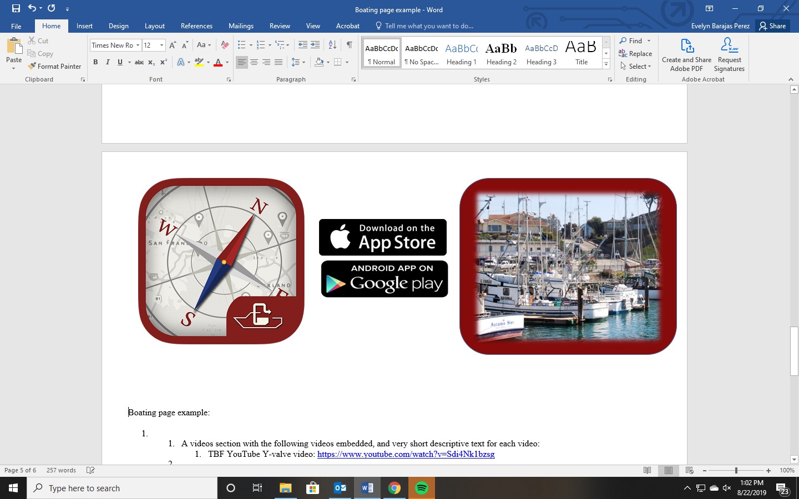Open the Font dialog launcher

[x=229, y=80]
